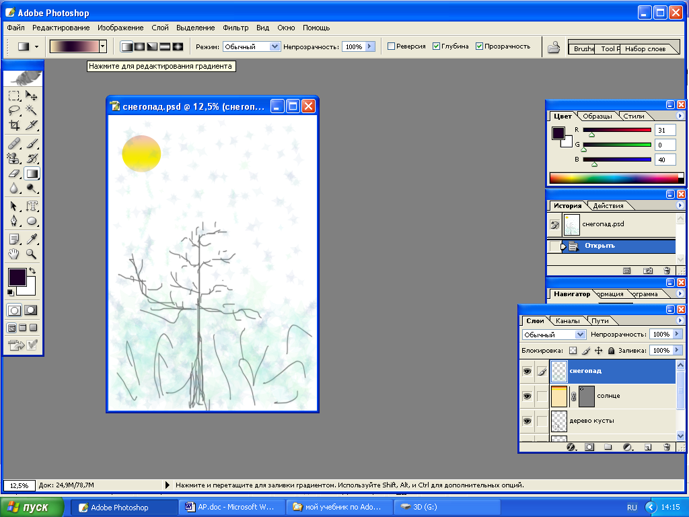Screen dimensions: 689x517
Task: Switch to the Действия tab
Action: coord(608,206)
